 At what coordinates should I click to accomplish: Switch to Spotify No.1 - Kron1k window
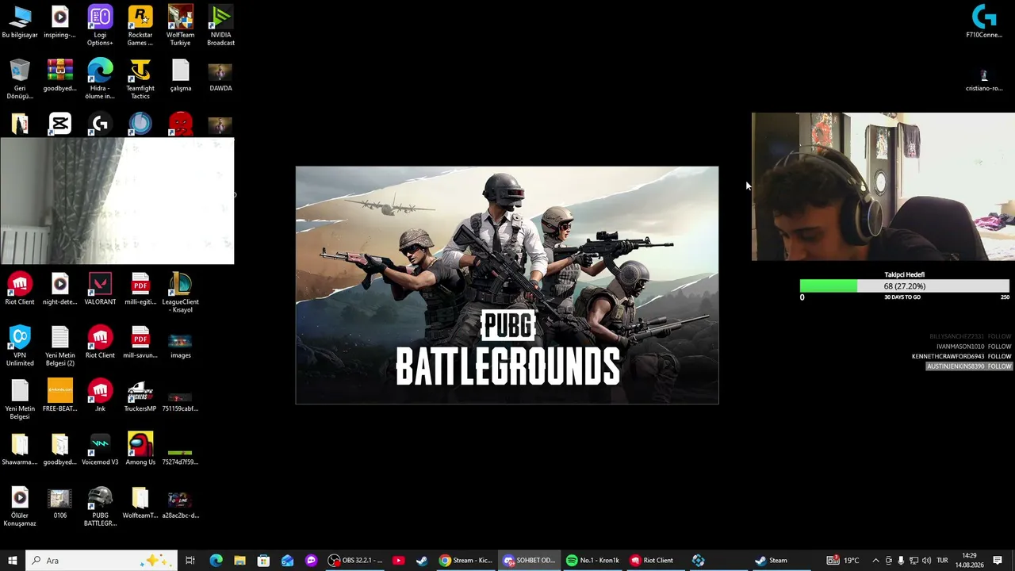(x=593, y=561)
